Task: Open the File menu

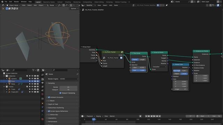Action: click(6, 2)
